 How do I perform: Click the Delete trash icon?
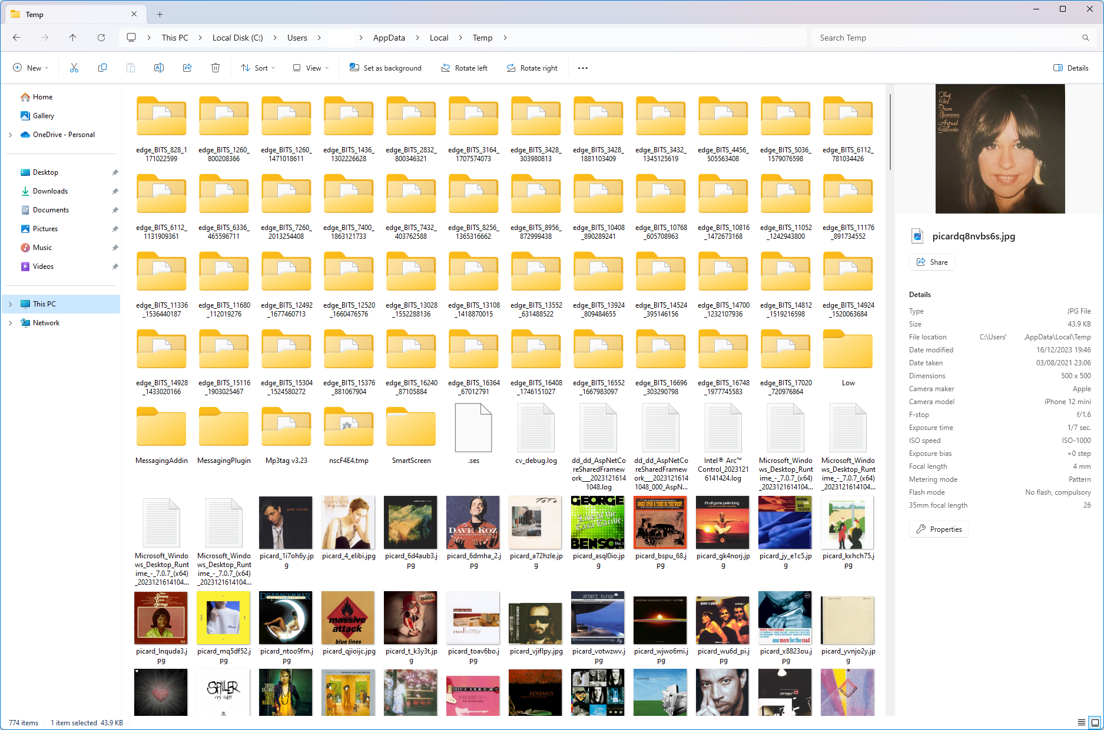216,68
